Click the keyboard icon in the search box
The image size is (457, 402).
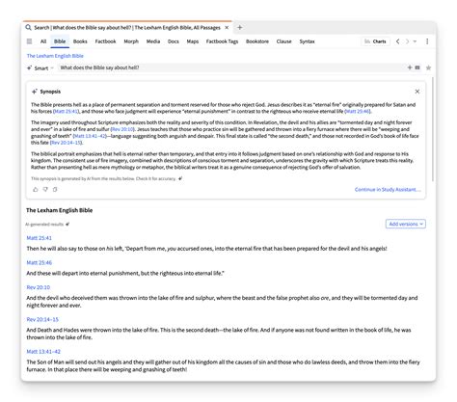click(417, 67)
